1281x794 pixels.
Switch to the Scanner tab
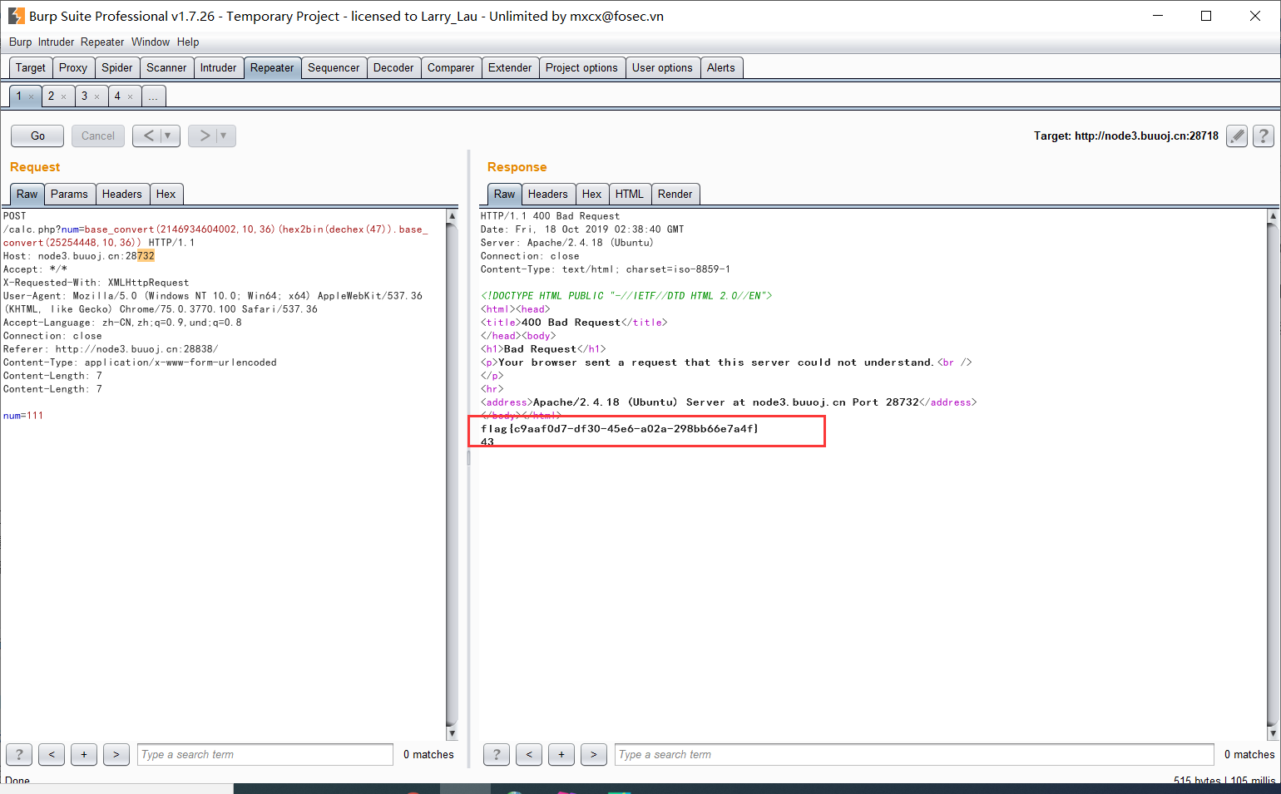tap(166, 68)
